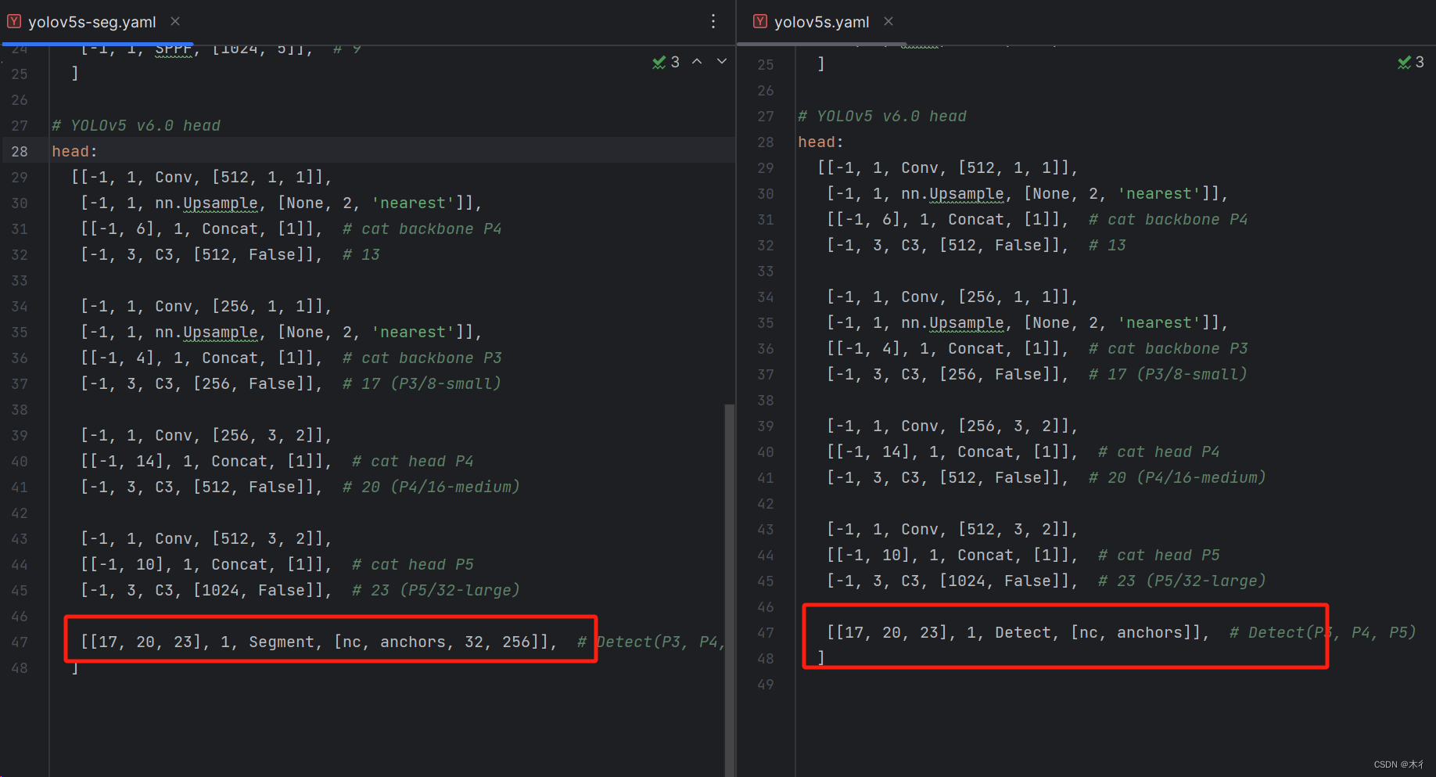
Task: Click '# 23 (P5/32-large)' comment in right editor
Action: coord(1183,581)
